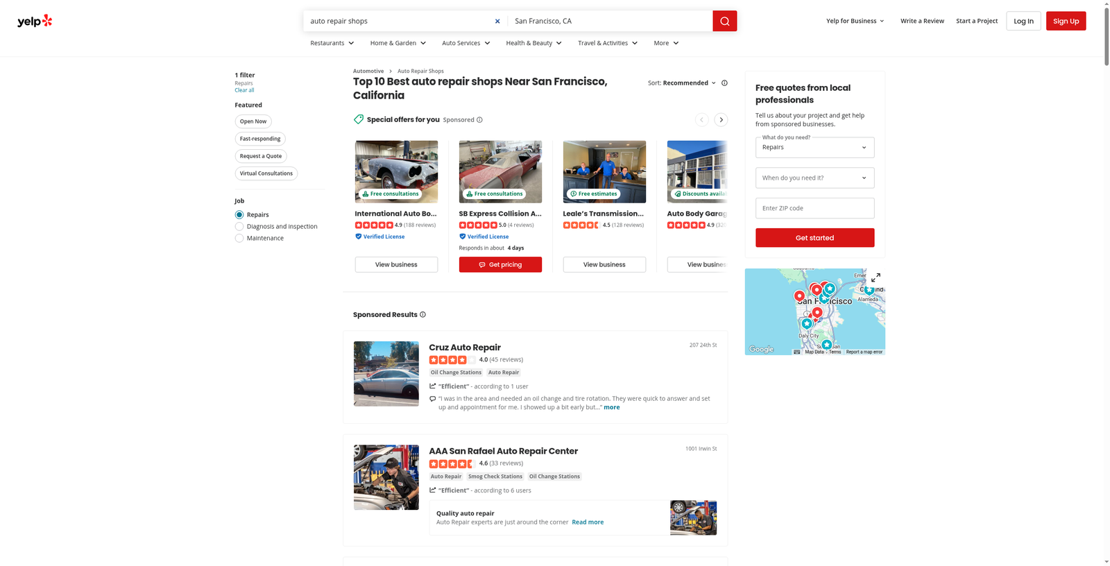Screen dimensions: 1110x566
Task: Click the Google logo on the map
Action: pyautogui.click(x=761, y=350)
